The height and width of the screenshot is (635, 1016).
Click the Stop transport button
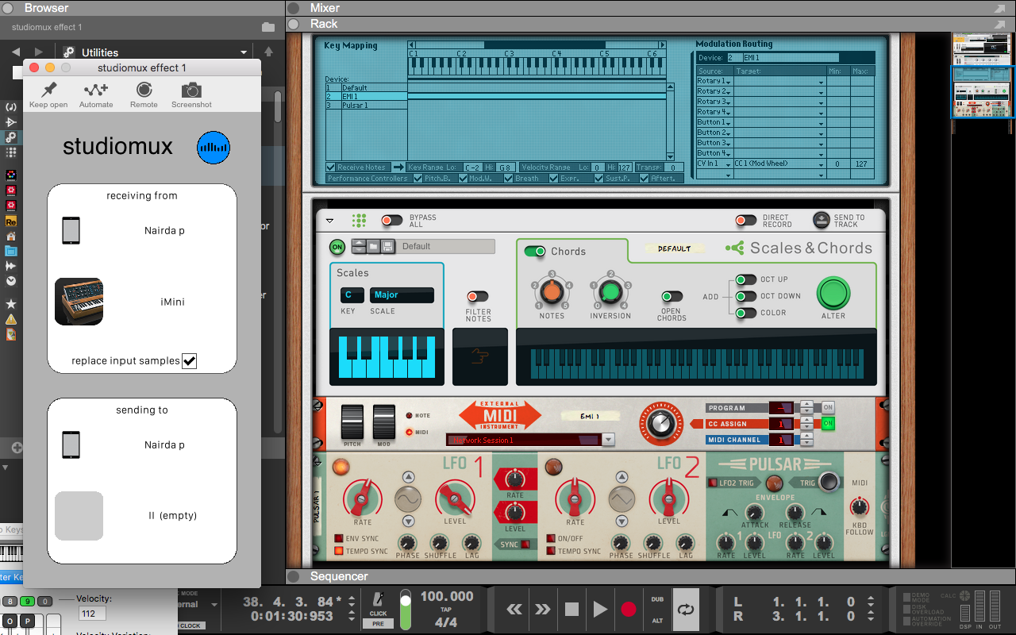tap(571, 610)
